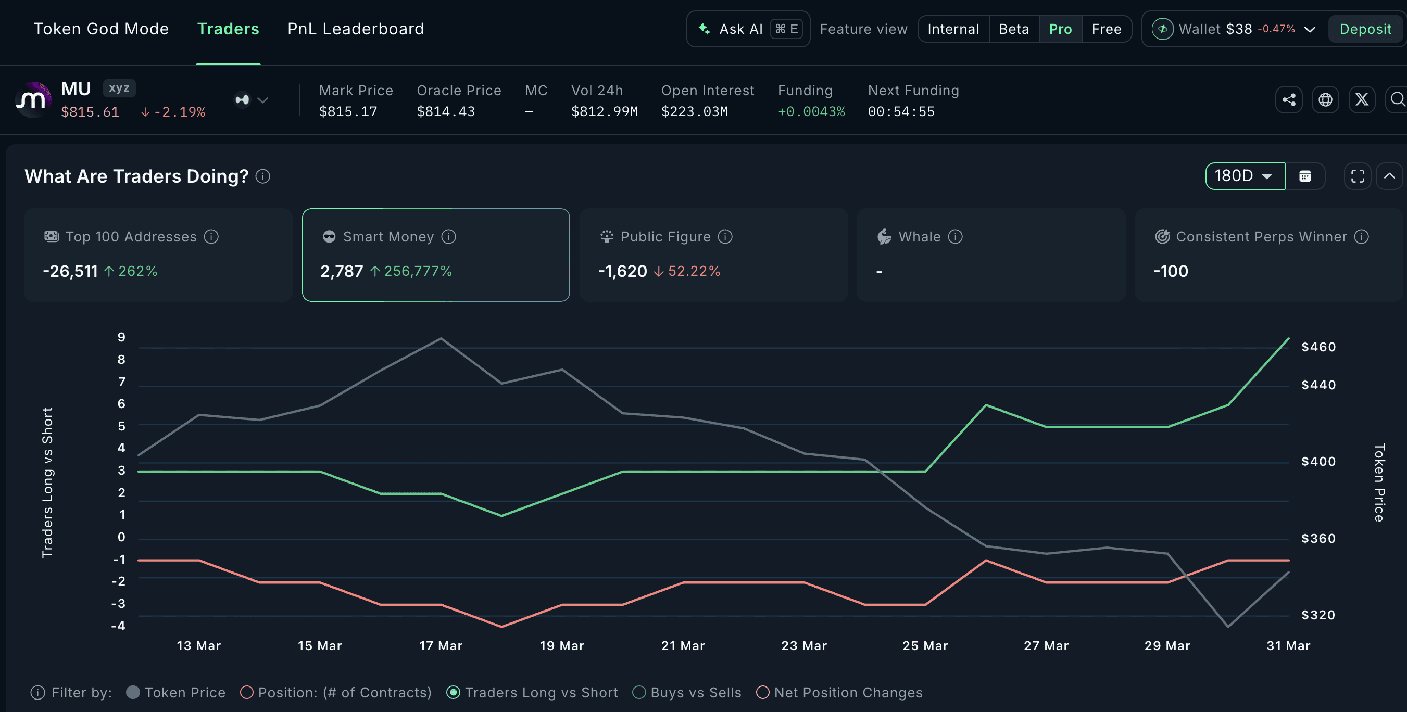Click the fullscreen expand icon
Screen dimensions: 1407x712
pyautogui.click(x=1358, y=176)
